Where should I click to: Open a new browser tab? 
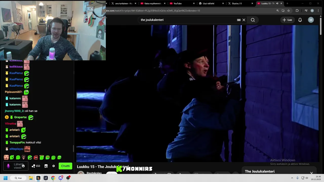(287, 4)
